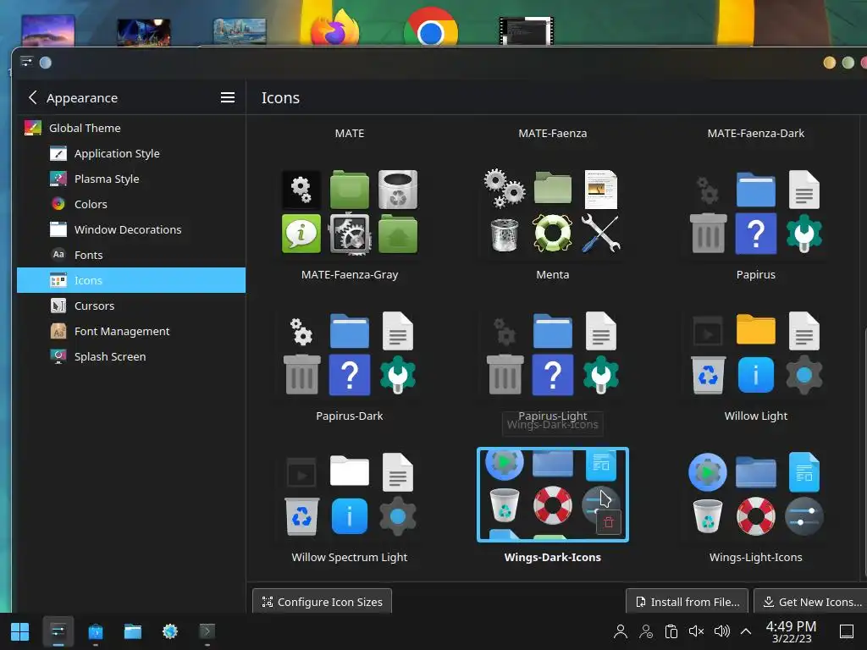Image resolution: width=867 pixels, height=650 pixels.
Task: Click the clipboard tray icon
Action: coord(671,631)
